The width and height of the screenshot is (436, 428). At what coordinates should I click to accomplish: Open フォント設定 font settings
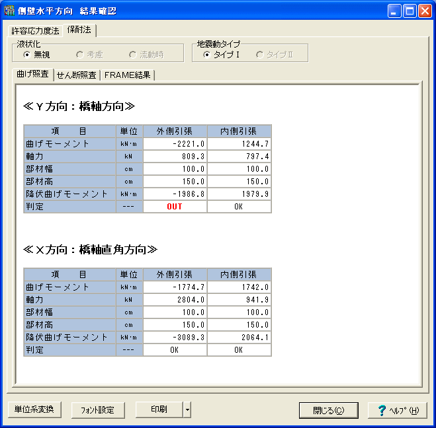click(98, 410)
